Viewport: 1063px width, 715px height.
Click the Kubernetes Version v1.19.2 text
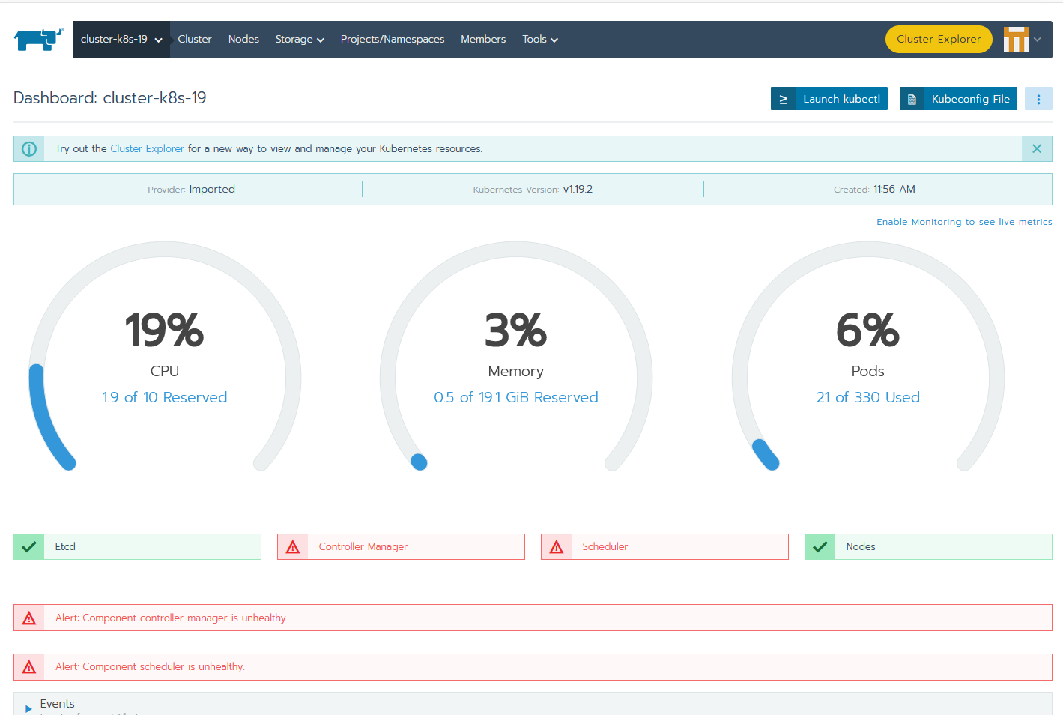[533, 189]
